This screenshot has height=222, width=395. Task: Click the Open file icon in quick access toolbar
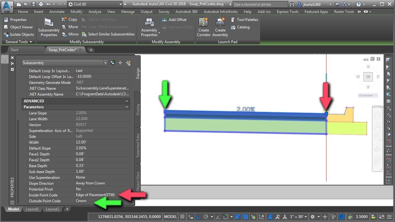pos(26,4)
